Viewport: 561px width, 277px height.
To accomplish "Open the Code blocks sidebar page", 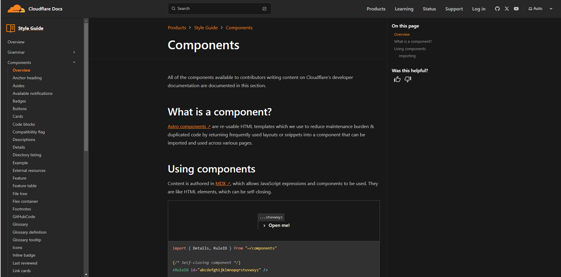I will tap(24, 124).
